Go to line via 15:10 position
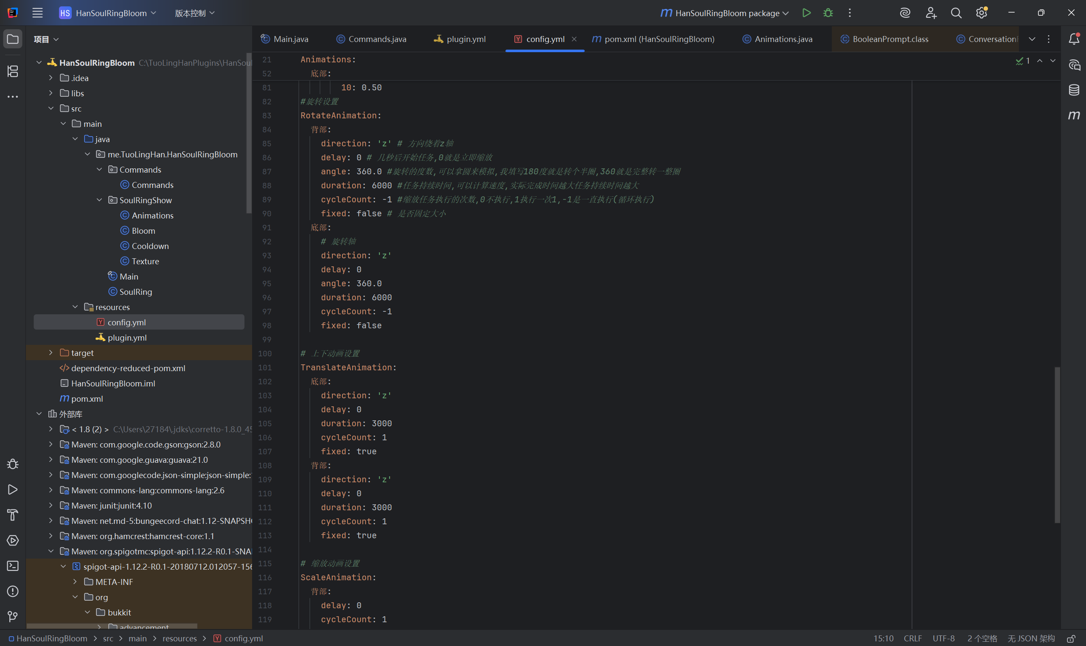The width and height of the screenshot is (1086, 646). pos(883,639)
